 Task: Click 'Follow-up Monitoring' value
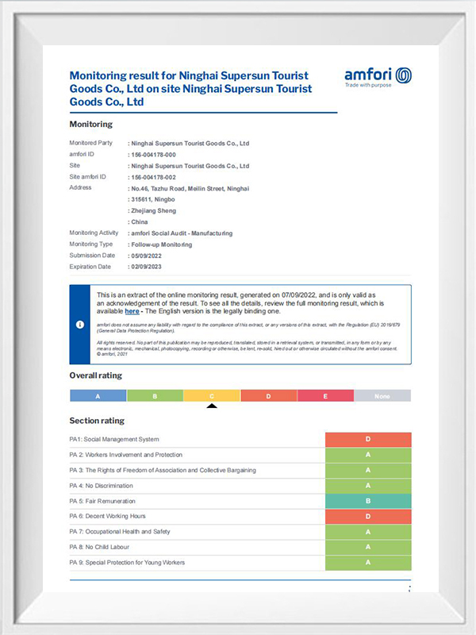tap(162, 244)
